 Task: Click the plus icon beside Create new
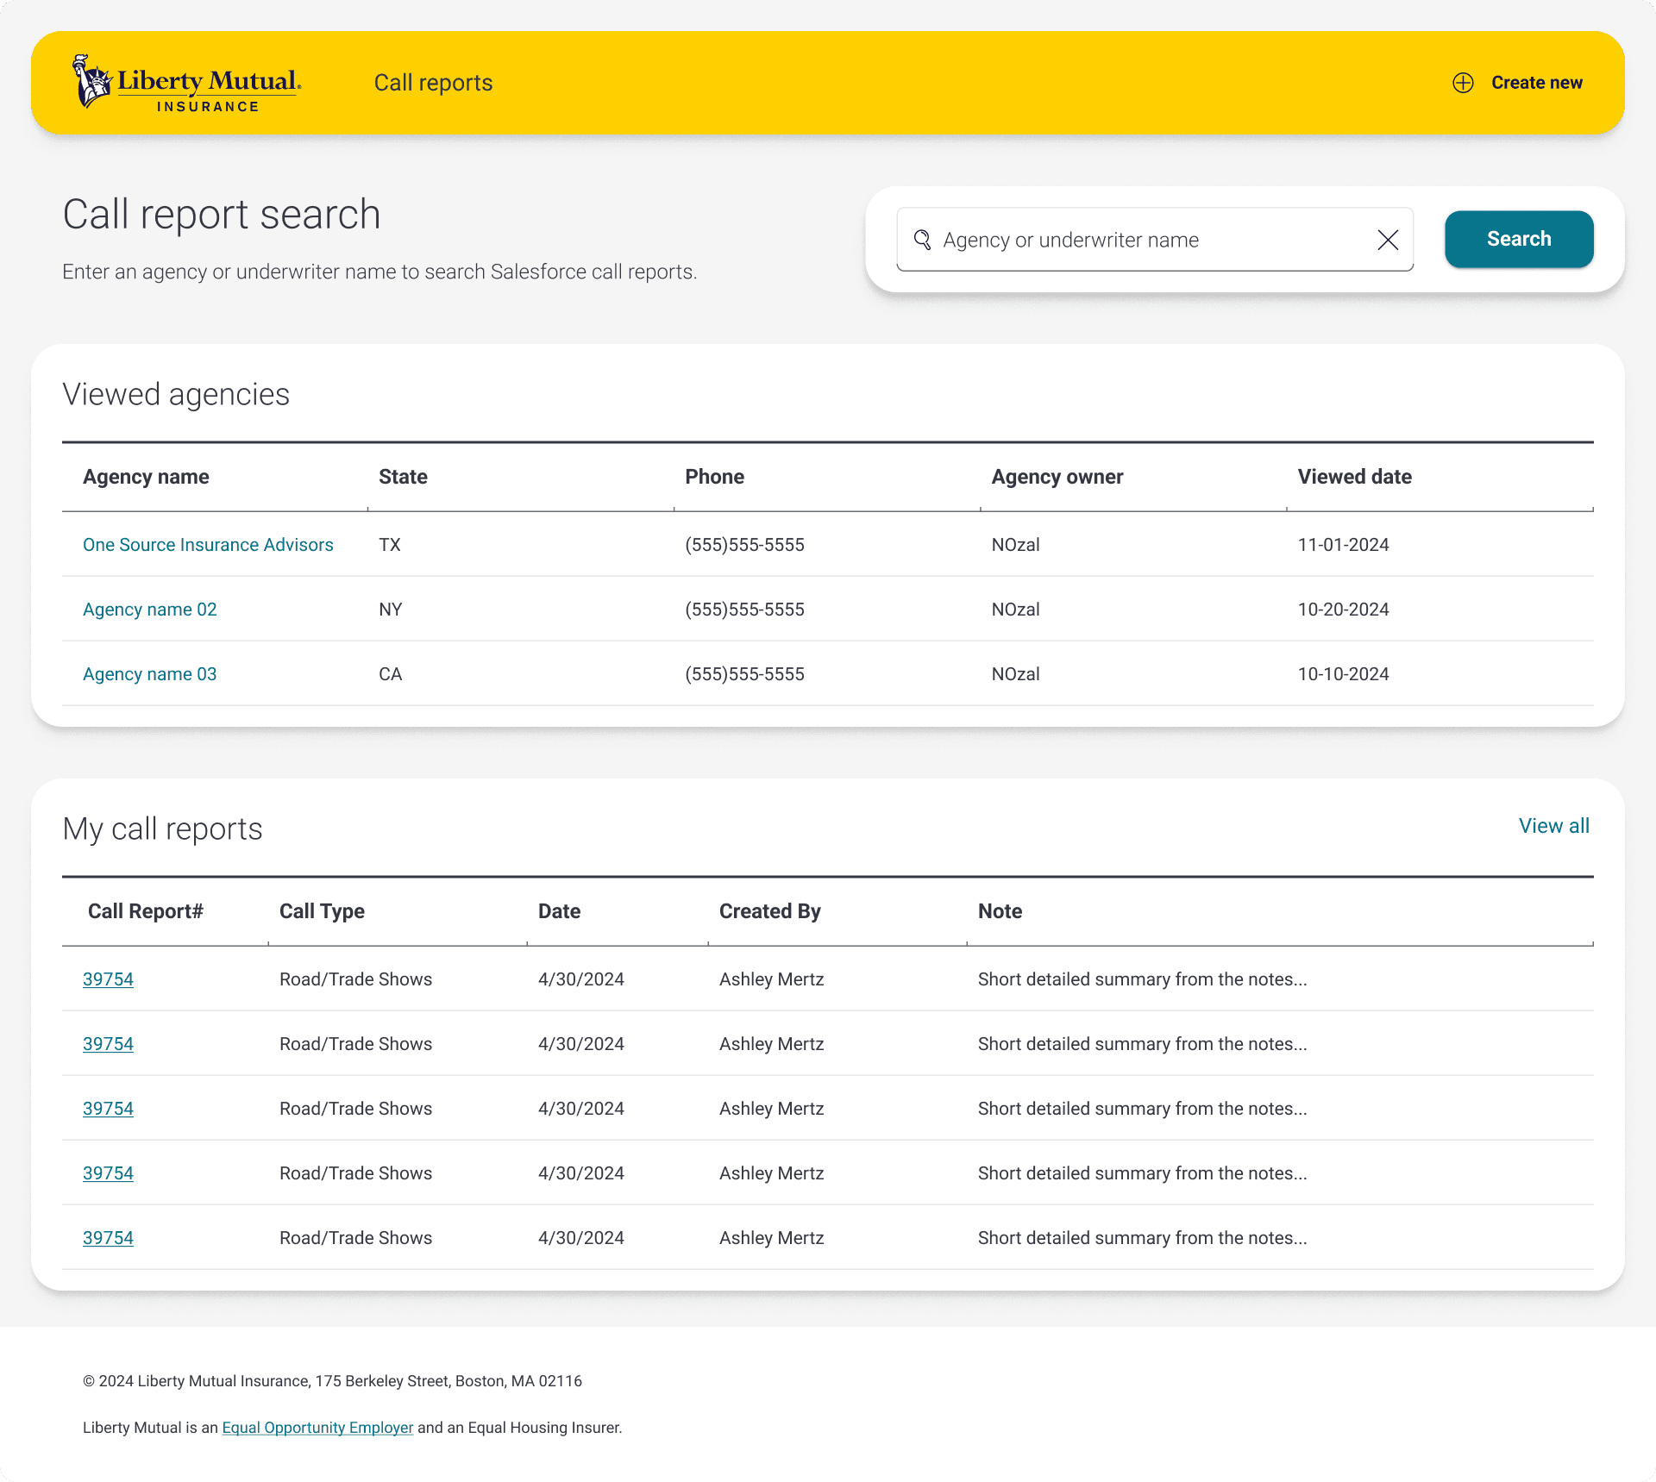tap(1463, 83)
